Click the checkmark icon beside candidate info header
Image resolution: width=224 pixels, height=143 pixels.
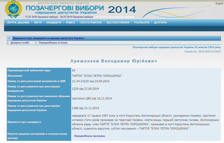[x=9, y=38]
